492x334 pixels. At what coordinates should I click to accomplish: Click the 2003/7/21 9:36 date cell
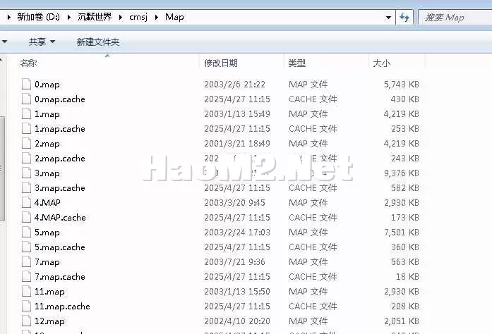[x=234, y=261]
